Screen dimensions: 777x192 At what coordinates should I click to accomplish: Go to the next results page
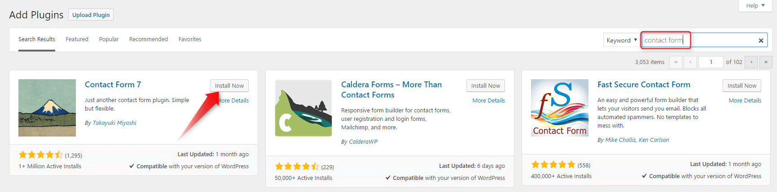pyautogui.click(x=751, y=62)
